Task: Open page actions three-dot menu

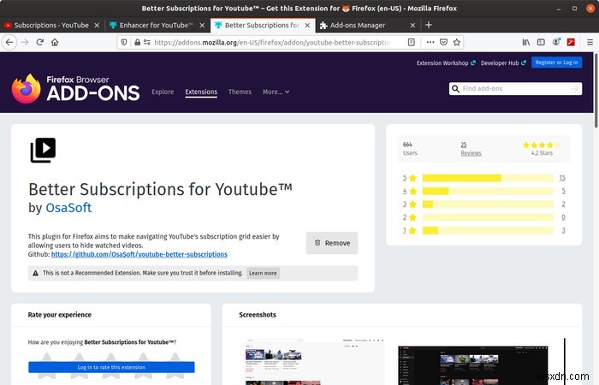Action: 430,42
